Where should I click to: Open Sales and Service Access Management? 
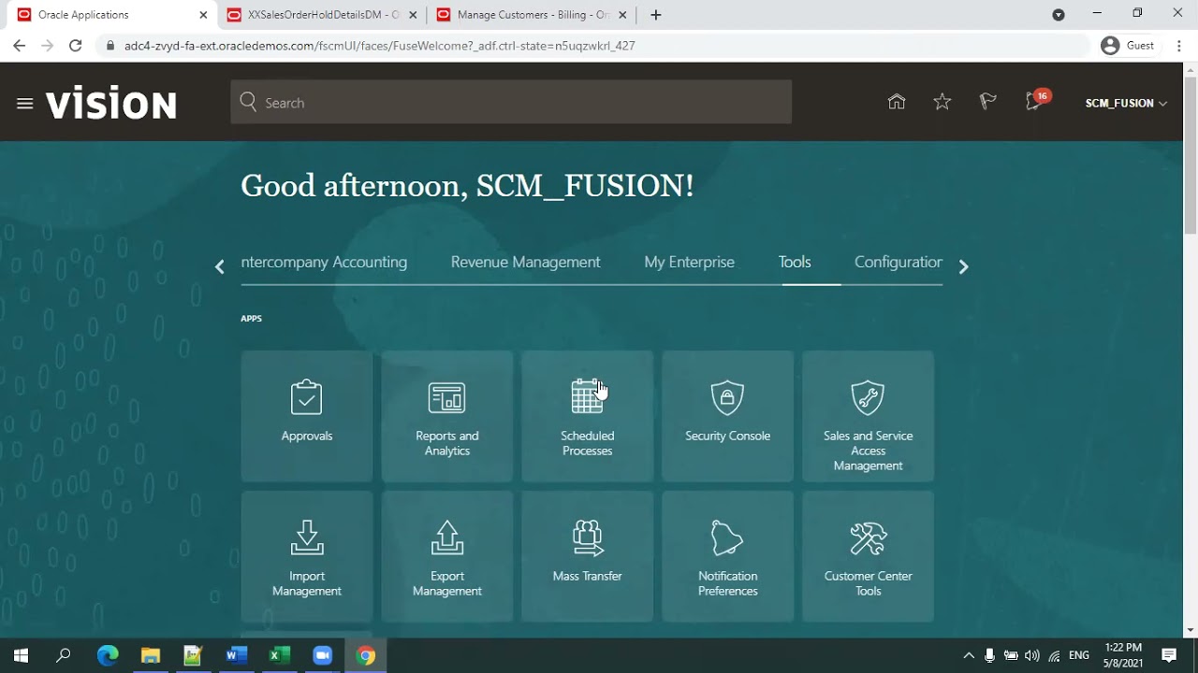point(869,416)
